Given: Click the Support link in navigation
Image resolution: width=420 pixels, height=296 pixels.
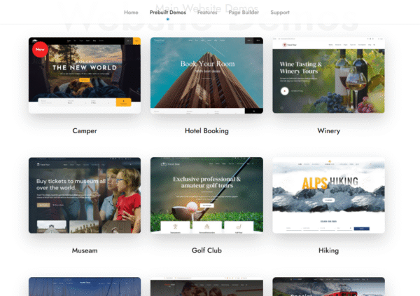Looking at the screenshot, I should click(280, 13).
